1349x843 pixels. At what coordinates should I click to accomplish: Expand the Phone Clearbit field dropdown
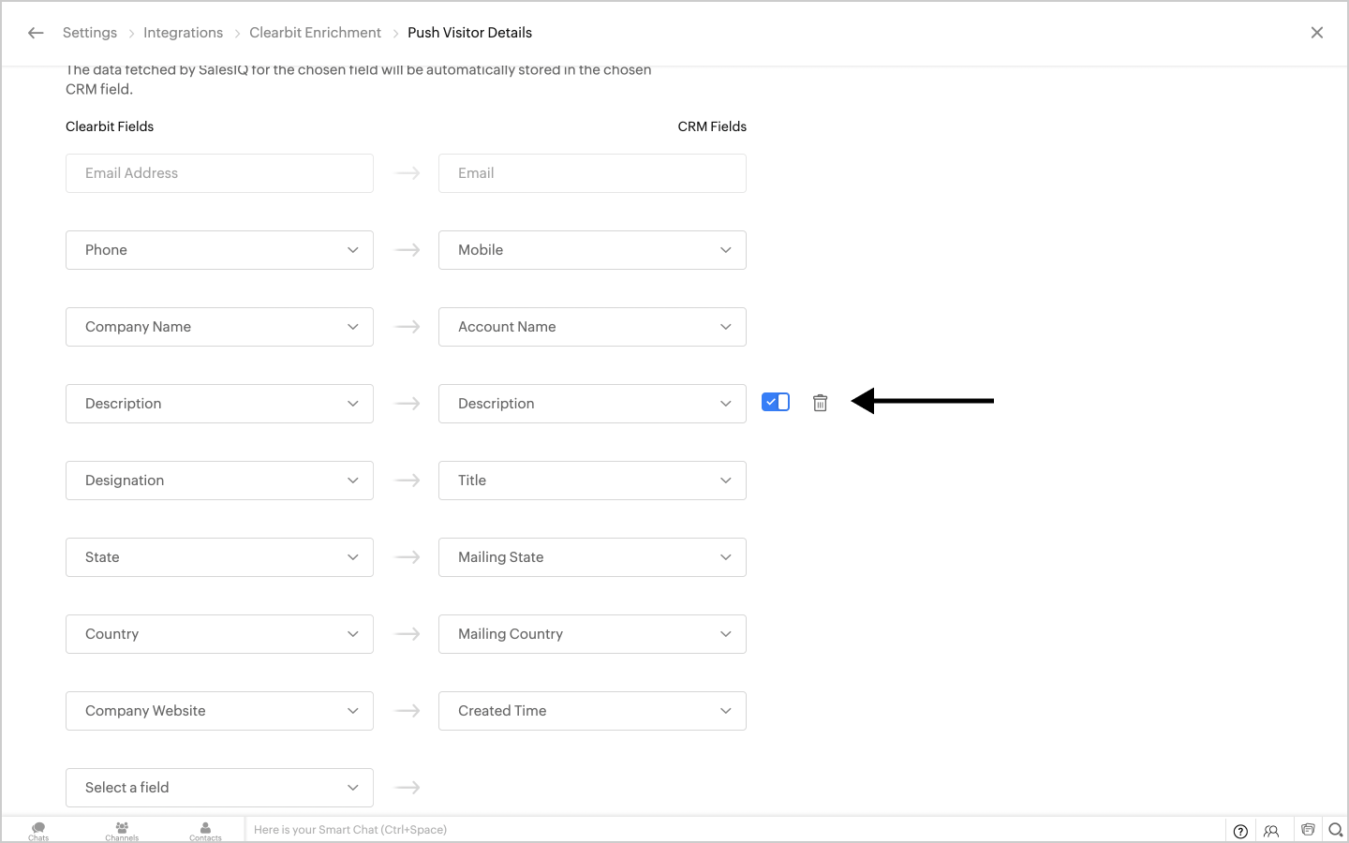click(x=219, y=250)
